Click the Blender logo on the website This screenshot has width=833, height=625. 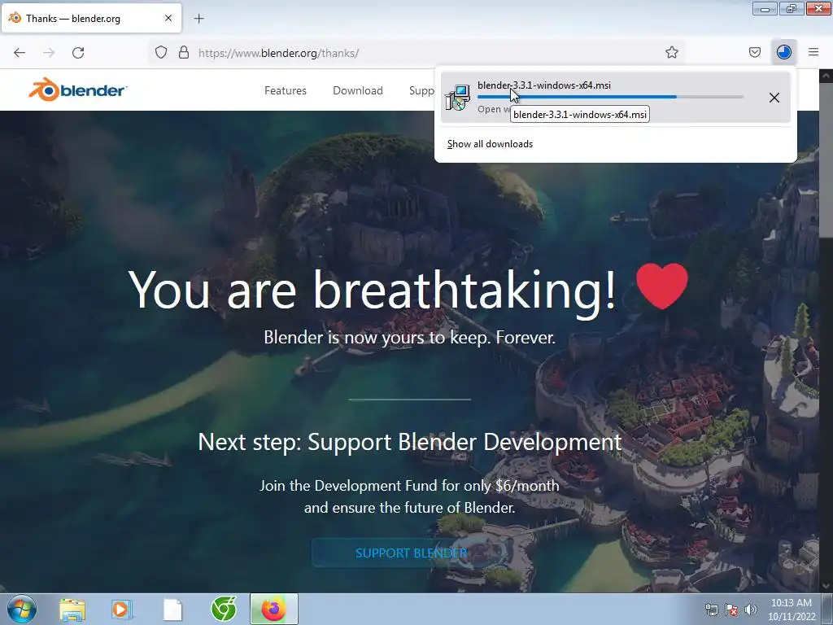[77, 90]
